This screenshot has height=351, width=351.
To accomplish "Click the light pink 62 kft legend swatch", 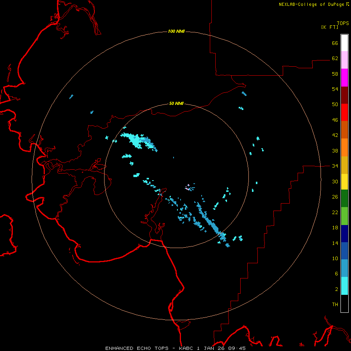I will click(344, 60).
